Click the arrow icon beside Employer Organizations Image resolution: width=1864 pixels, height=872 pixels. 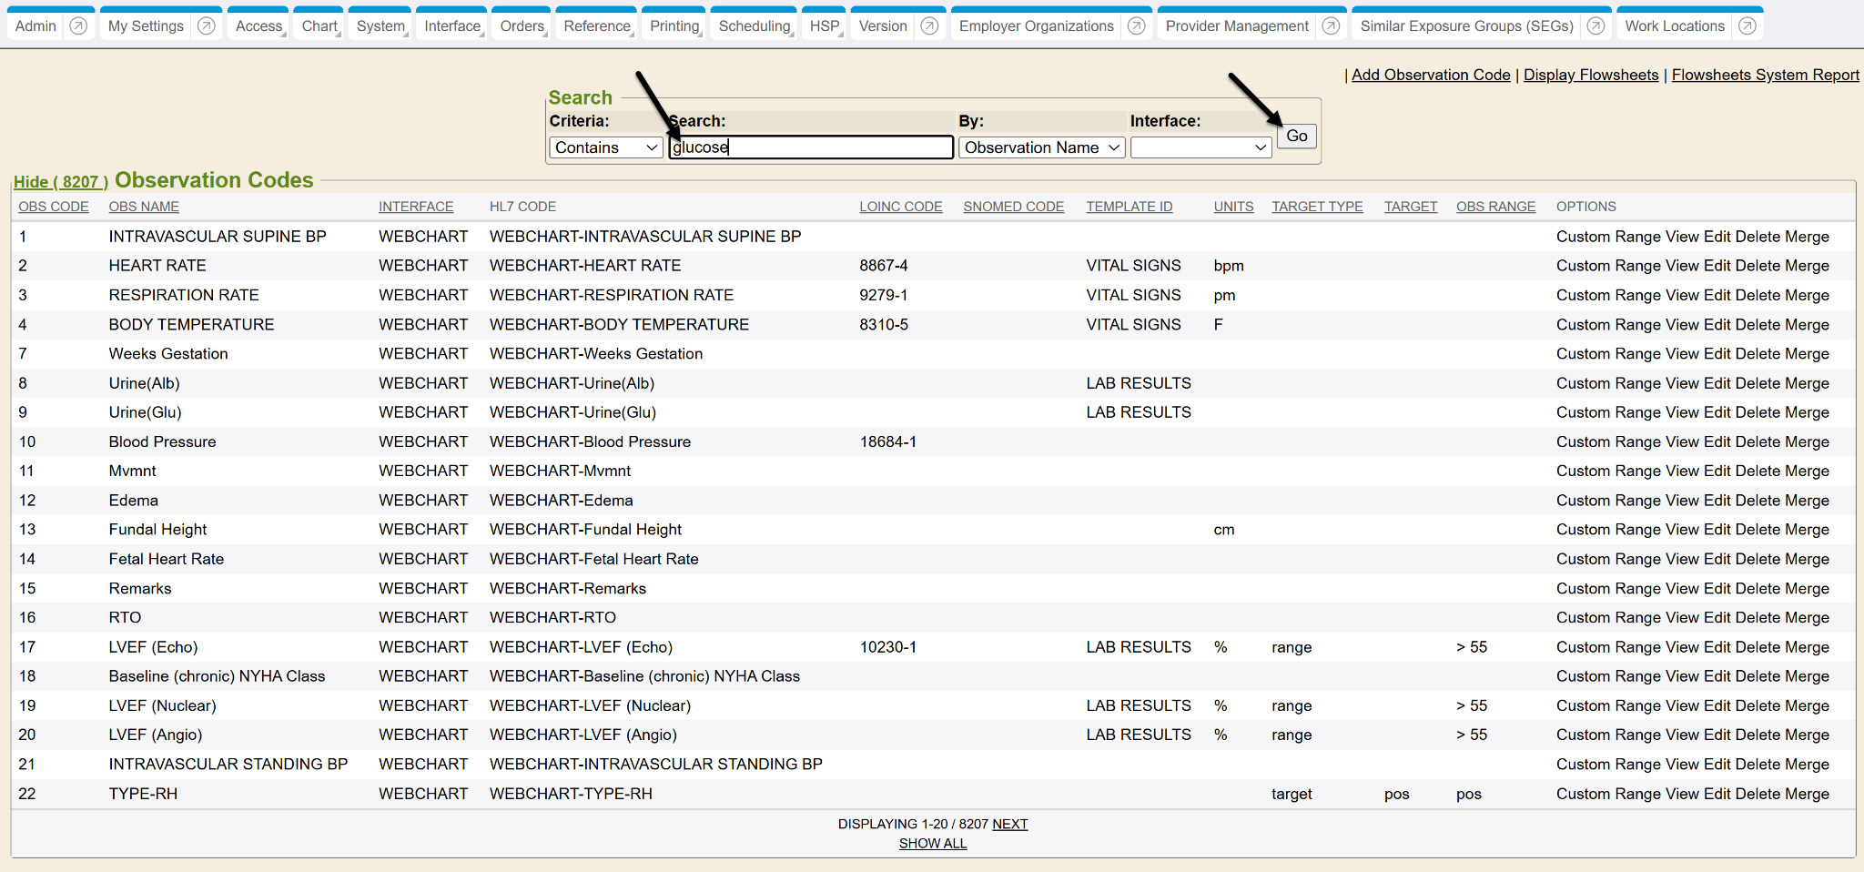1136,26
